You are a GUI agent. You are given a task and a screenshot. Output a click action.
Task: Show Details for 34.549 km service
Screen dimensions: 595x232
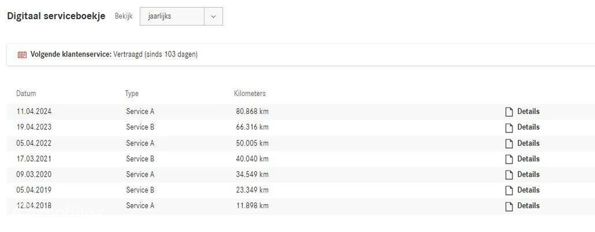coord(528,174)
